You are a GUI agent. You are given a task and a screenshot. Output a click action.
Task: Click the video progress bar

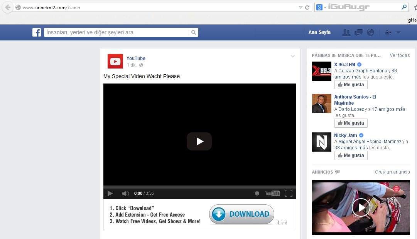[x=199, y=187]
